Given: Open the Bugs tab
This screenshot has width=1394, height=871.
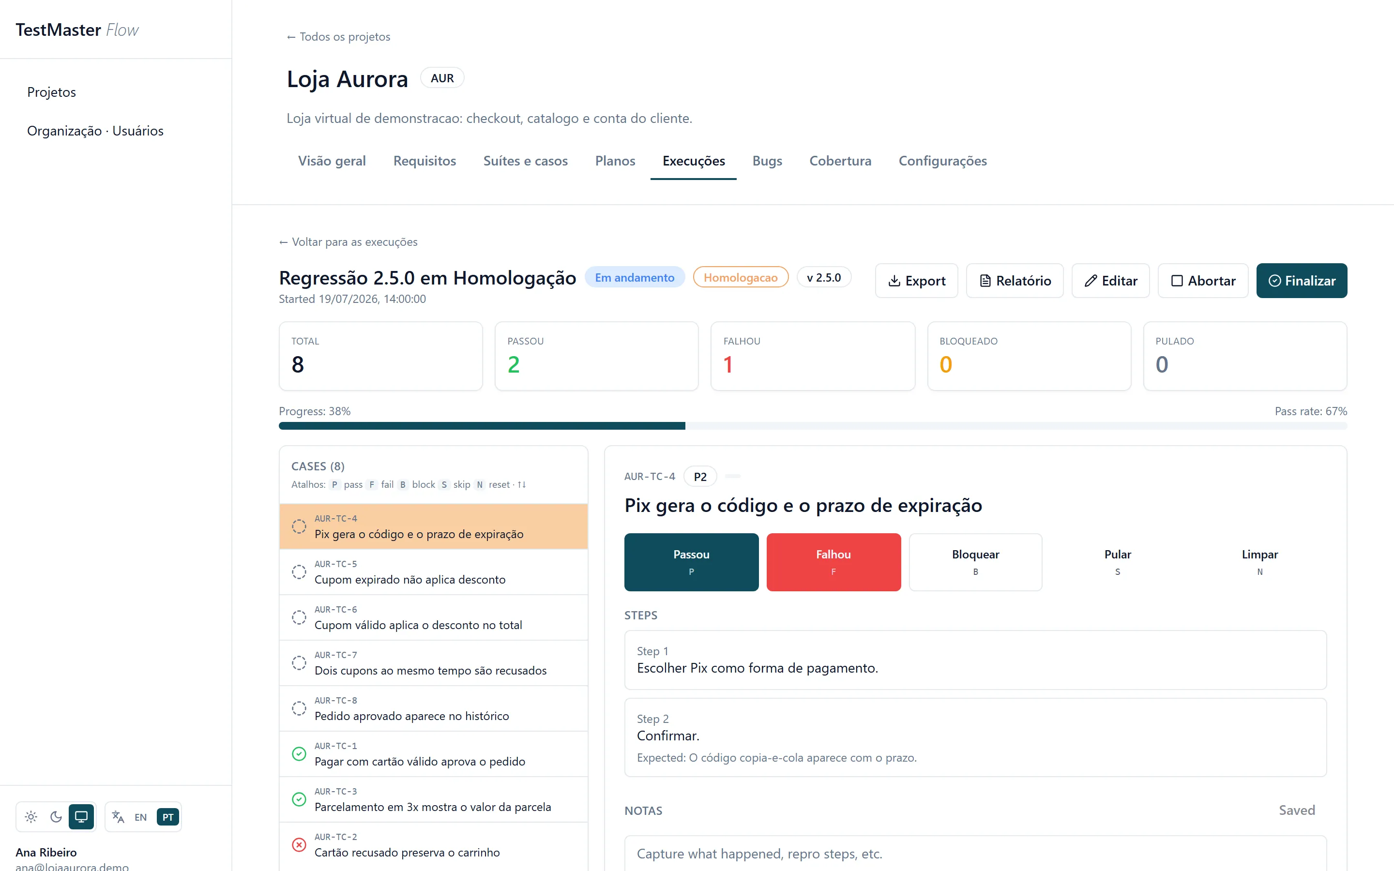Looking at the screenshot, I should (767, 161).
